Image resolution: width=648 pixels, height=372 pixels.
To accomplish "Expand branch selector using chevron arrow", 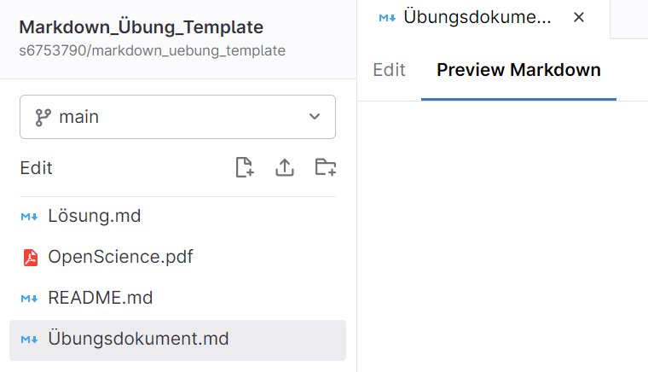I will pos(315,117).
